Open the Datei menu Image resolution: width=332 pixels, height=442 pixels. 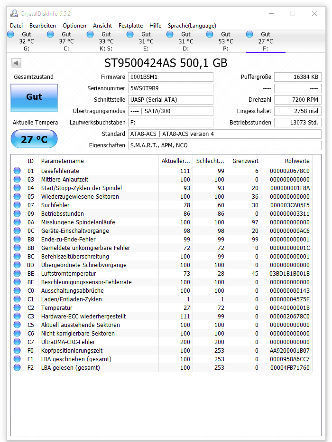16,26
